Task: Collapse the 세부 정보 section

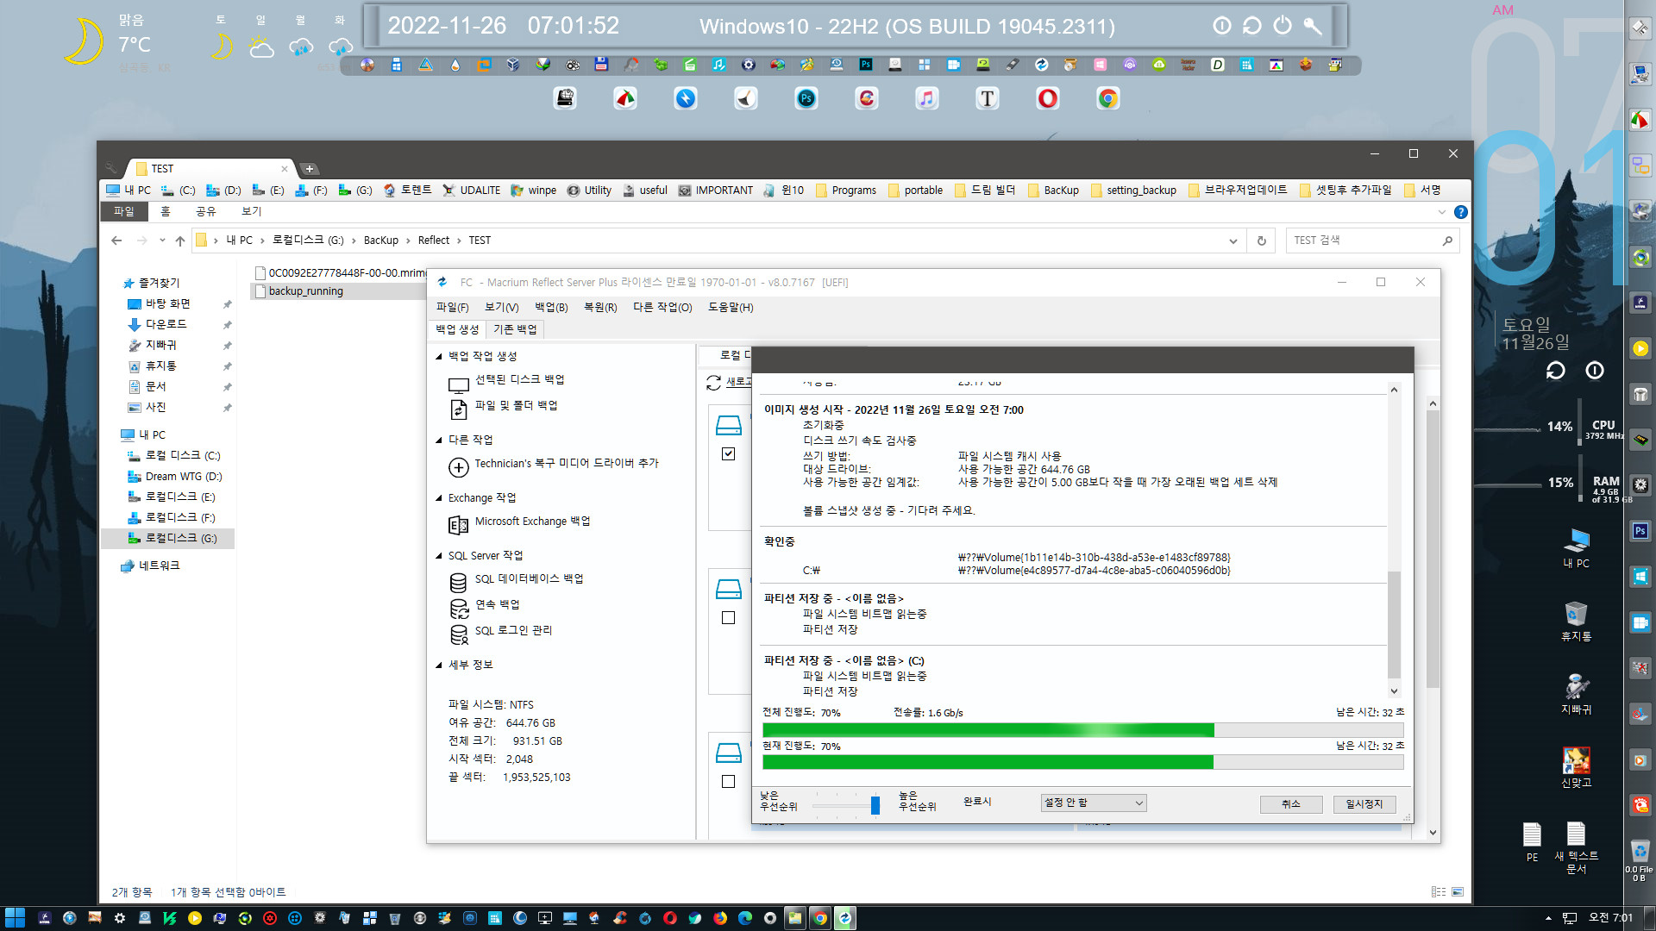Action: [439, 665]
